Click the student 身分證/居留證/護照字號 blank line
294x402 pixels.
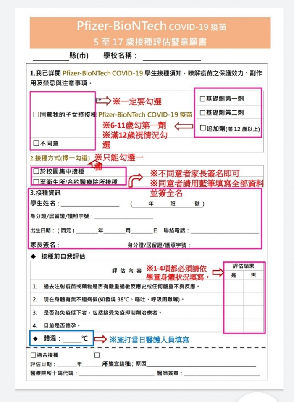(x=124, y=216)
